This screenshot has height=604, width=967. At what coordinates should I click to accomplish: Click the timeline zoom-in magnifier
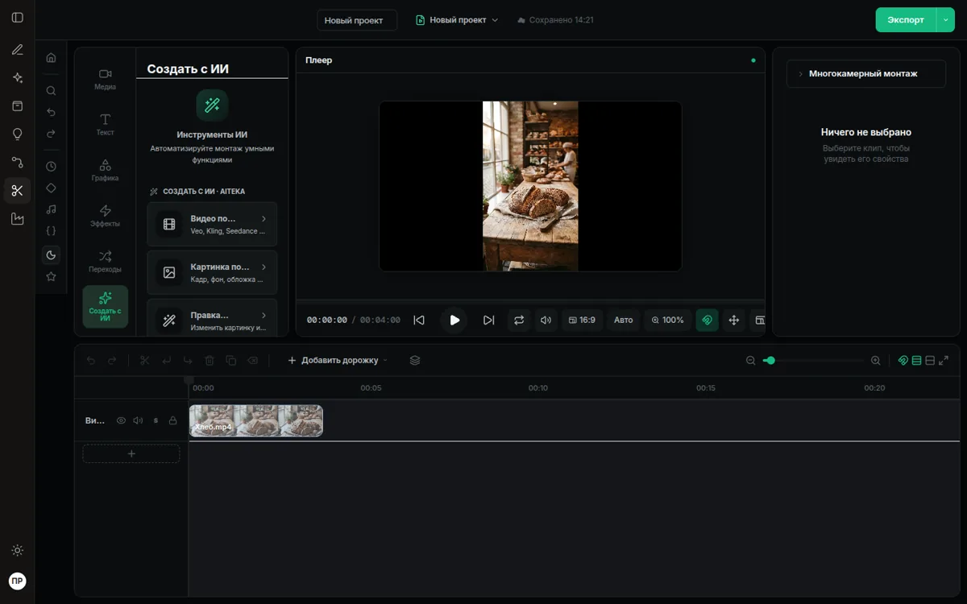point(875,361)
